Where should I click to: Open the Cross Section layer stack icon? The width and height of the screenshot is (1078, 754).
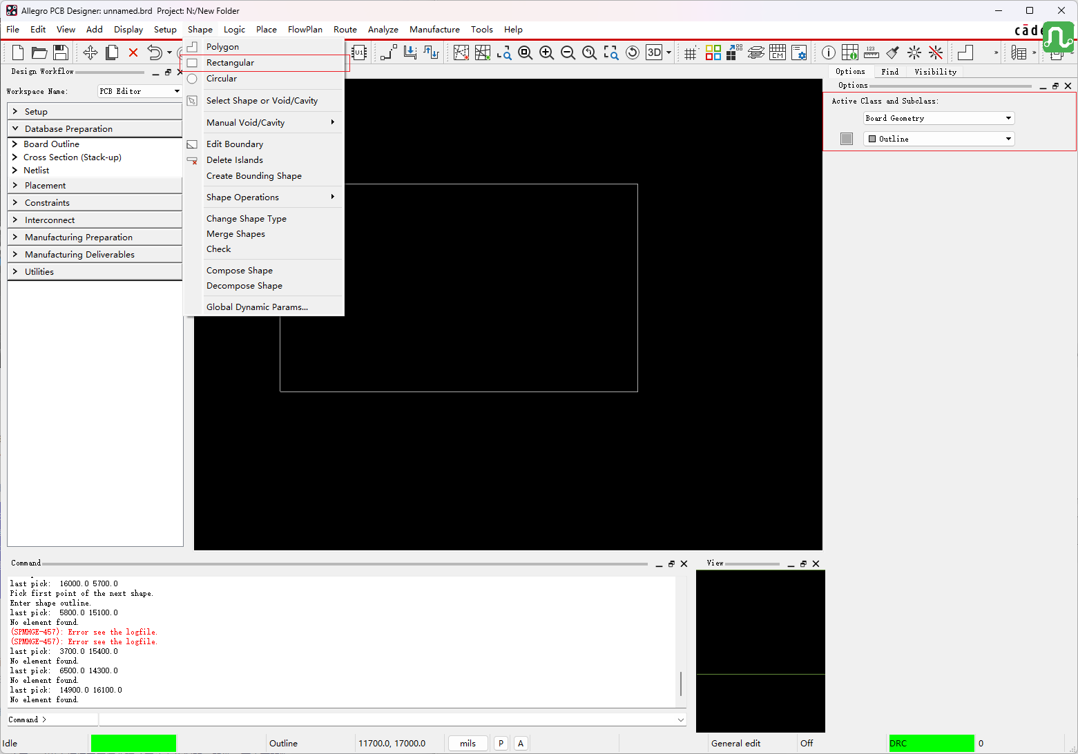click(756, 52)
